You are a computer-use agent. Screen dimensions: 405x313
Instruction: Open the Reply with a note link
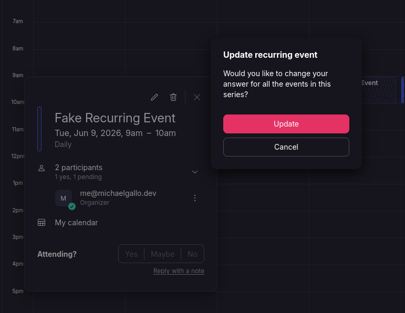[x=179, y=271]
